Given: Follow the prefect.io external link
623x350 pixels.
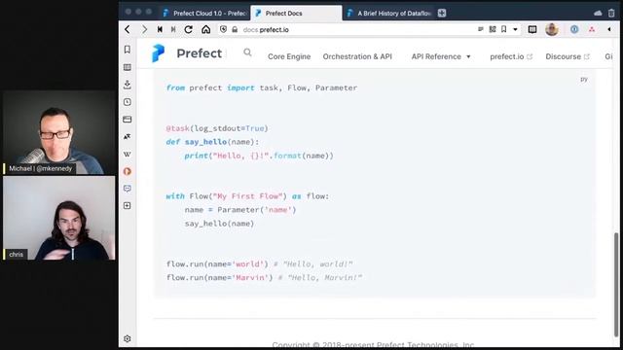Looking at the screenshot, I should pyautogui.click(x=510, y=56).
